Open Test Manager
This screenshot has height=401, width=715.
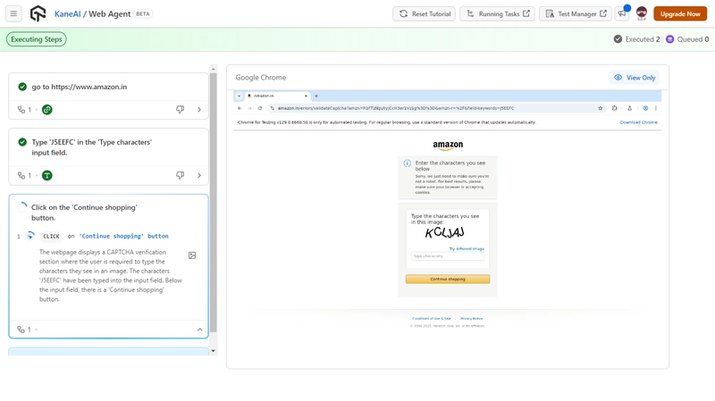click(x=576, y=13)
